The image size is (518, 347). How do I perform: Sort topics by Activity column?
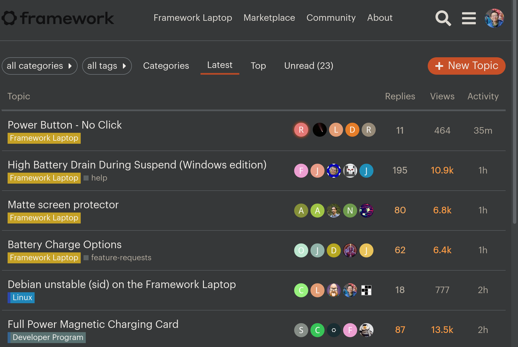pos(483,96)
